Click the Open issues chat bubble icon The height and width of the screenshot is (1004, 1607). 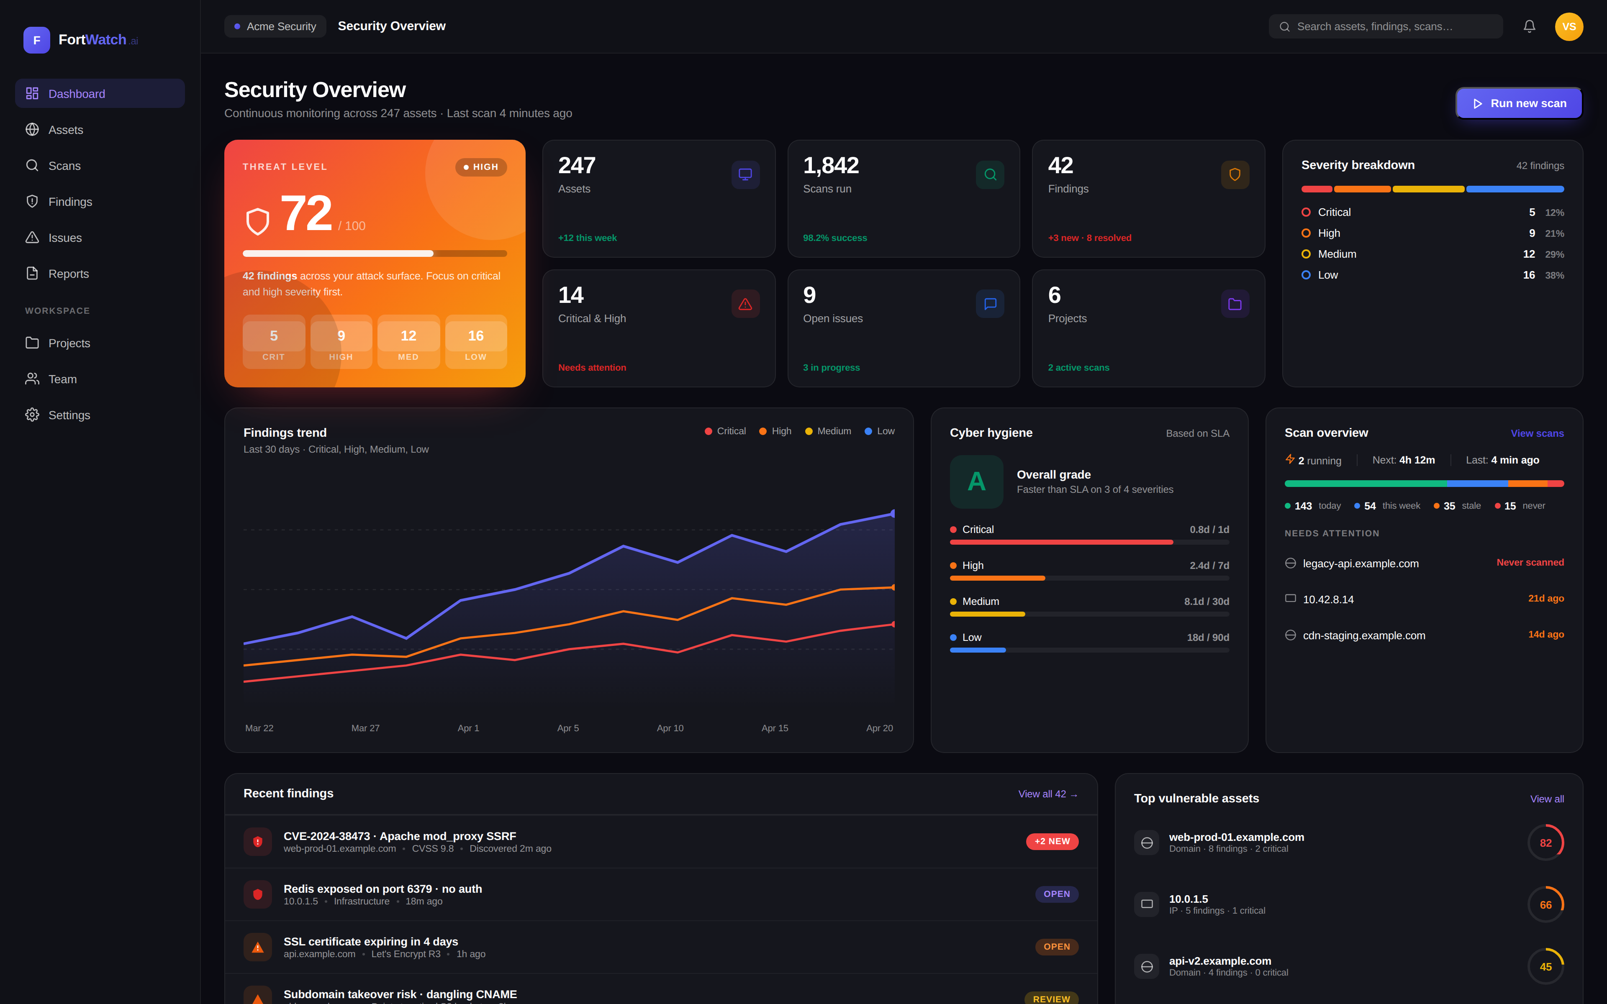989,304
